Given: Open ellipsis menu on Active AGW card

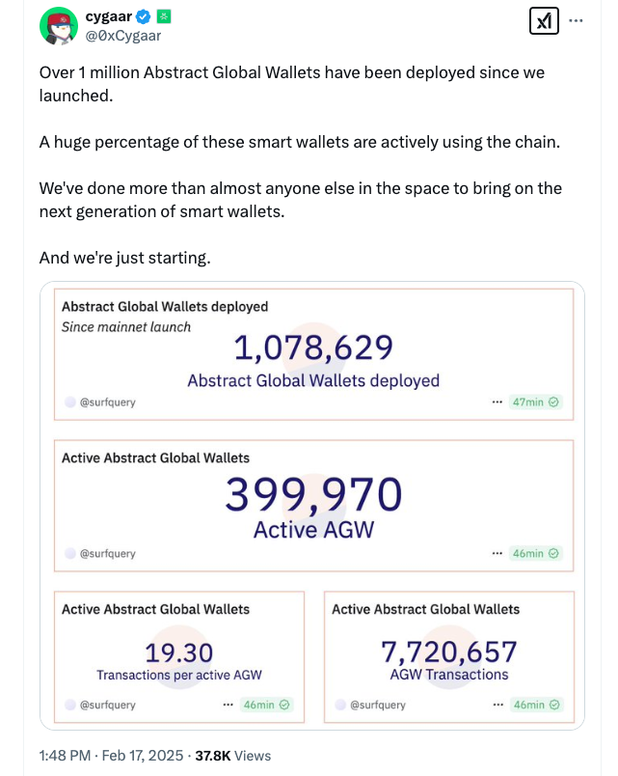Looking at the screenshot, I should click(497, 554).
